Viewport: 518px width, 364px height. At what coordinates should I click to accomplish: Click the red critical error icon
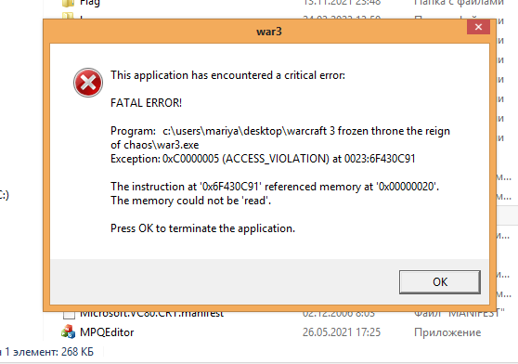pyautogui.click(x=88, y=83)
